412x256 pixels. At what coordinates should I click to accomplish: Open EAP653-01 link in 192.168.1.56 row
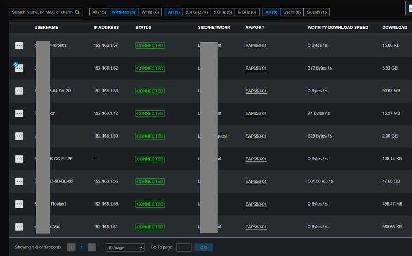256,181
